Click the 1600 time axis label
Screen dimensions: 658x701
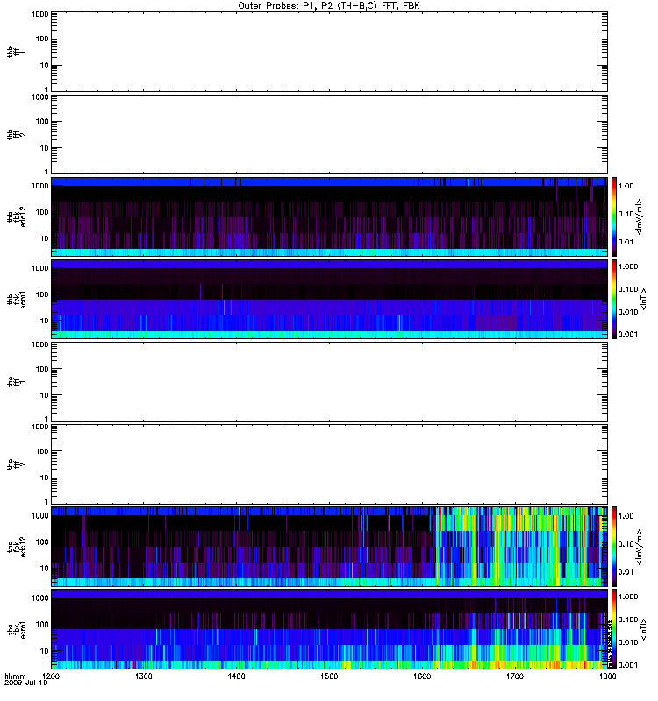(x=422, y=676)
